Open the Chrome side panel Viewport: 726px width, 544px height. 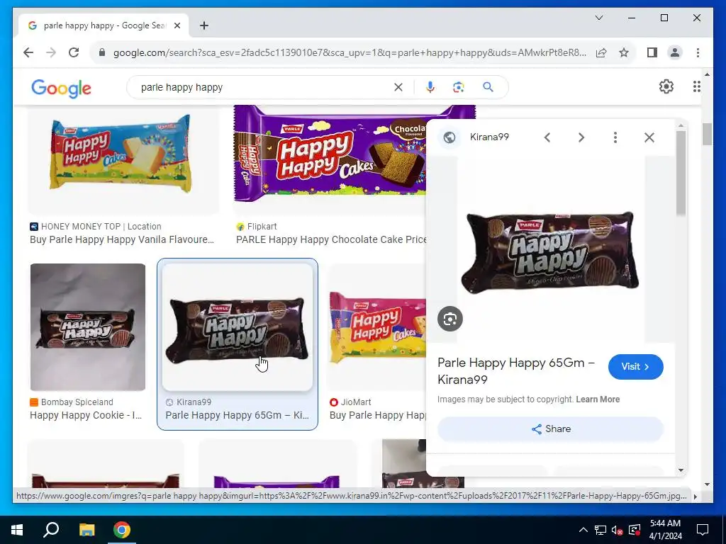click(652, 52)
